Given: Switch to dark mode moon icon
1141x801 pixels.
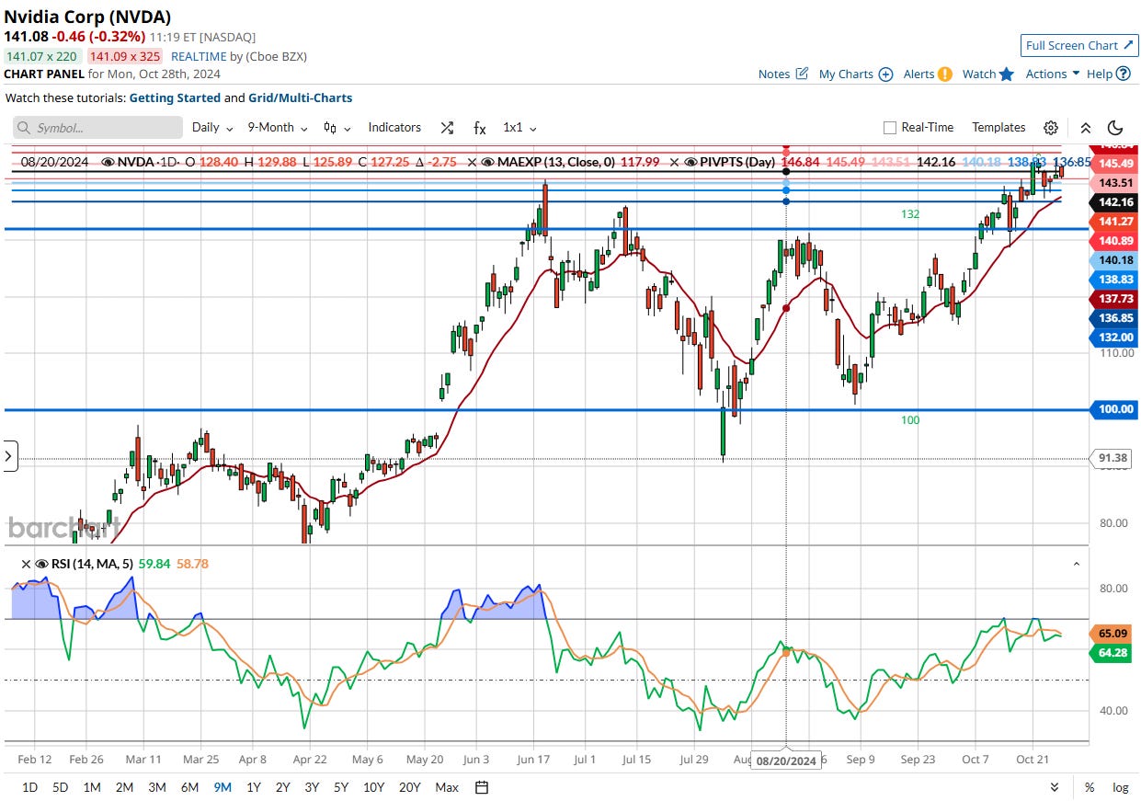Looking at the screenshot, I should (x=1115, y=128).
